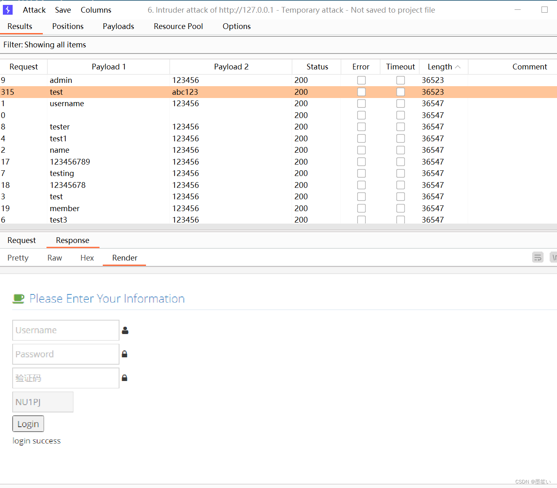This screenshot has width=557, height=488.
Task: Click the Login button
Action: coord(28,424)
